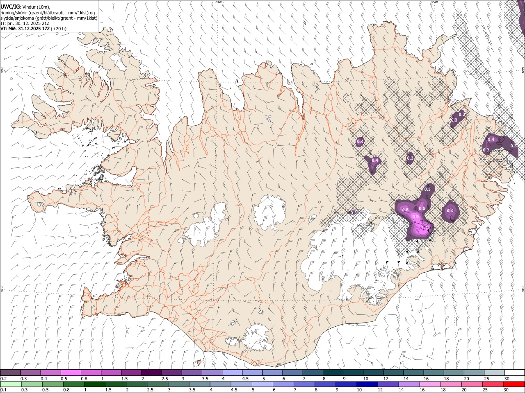Click the white Hofsjökull glacier in central Iceland
The width and height of the screenshot is (525, 393).
click(x=269, y=212)
